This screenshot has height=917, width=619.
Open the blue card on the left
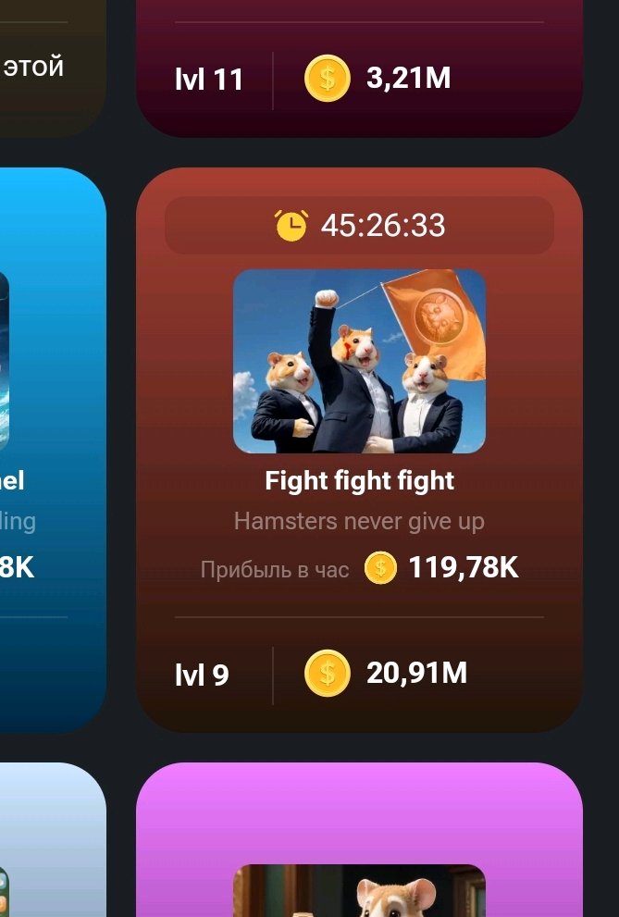tap(53, 450)
